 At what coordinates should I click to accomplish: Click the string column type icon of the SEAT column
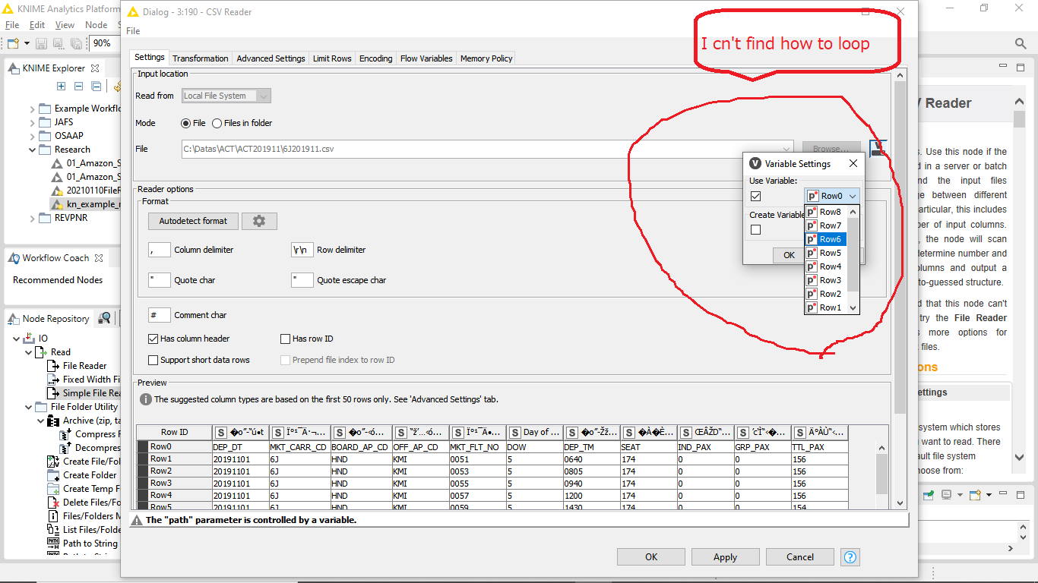[x=629, y=432]
